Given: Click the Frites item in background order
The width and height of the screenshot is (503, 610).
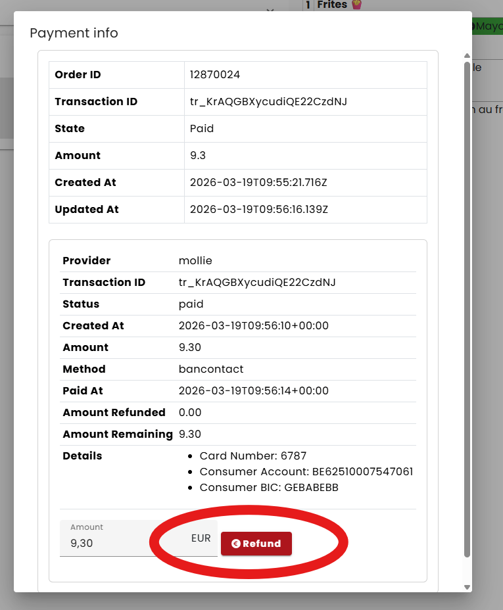Looking at the screenshot, I should coord(332,5).
